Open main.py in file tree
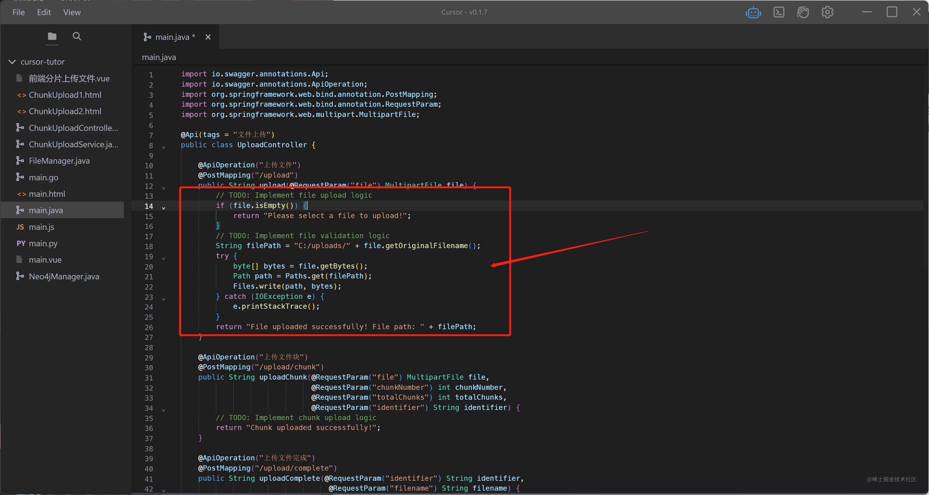Image resolution: width=929 pixels, height=495 pixels. pos(43,243)
